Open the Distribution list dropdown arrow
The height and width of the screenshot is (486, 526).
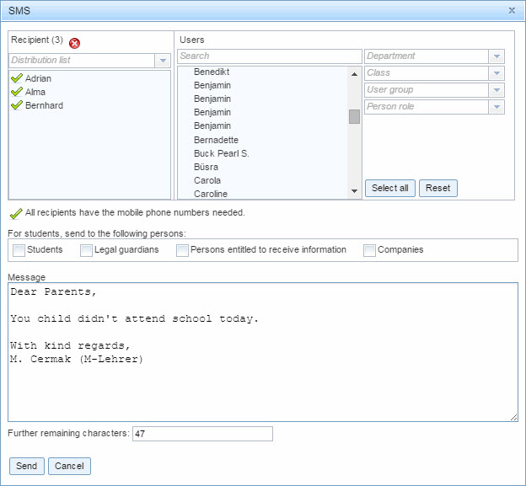coord(163,61)
